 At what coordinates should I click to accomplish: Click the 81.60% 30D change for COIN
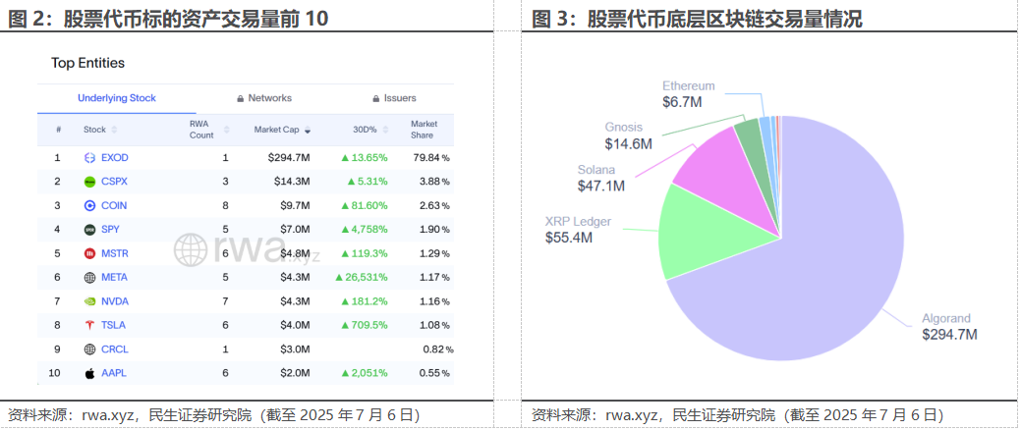point(365,205)
